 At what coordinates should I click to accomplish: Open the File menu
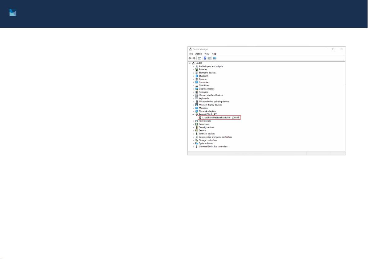click(x=191, y=54)
